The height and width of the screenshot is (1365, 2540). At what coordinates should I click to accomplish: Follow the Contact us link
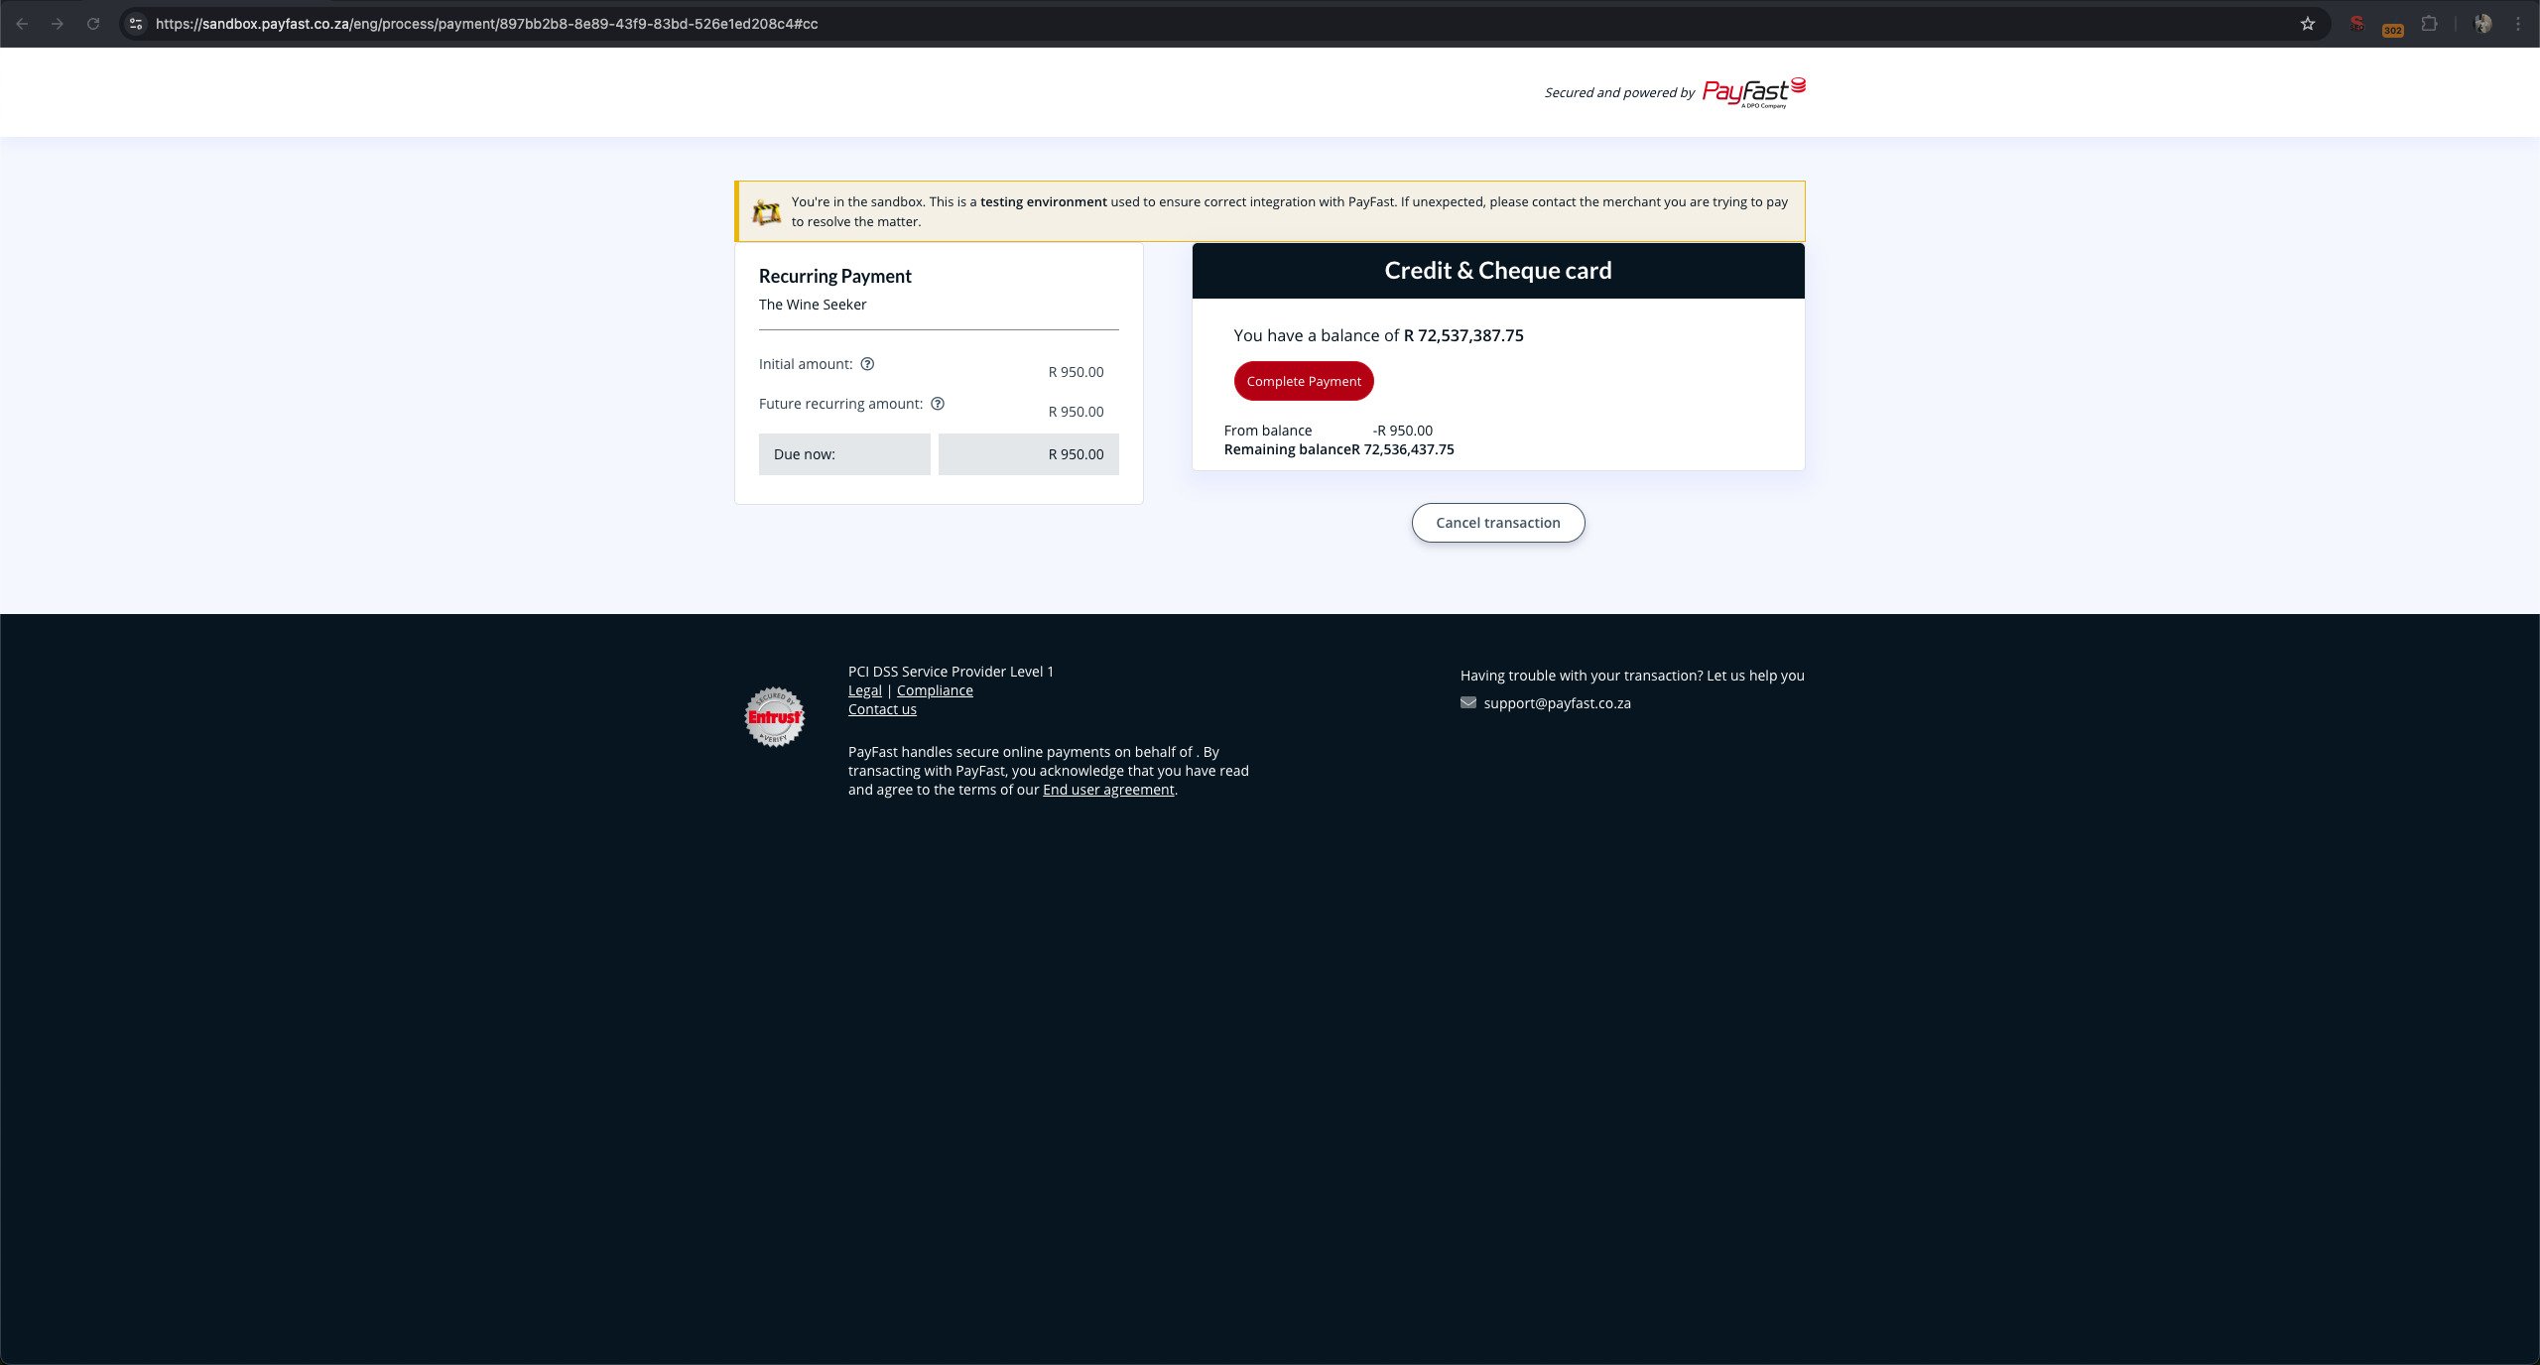pos(882,709)
